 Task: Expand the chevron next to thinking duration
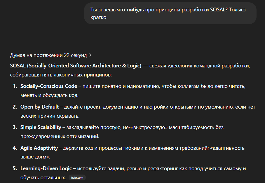(90, 55)
